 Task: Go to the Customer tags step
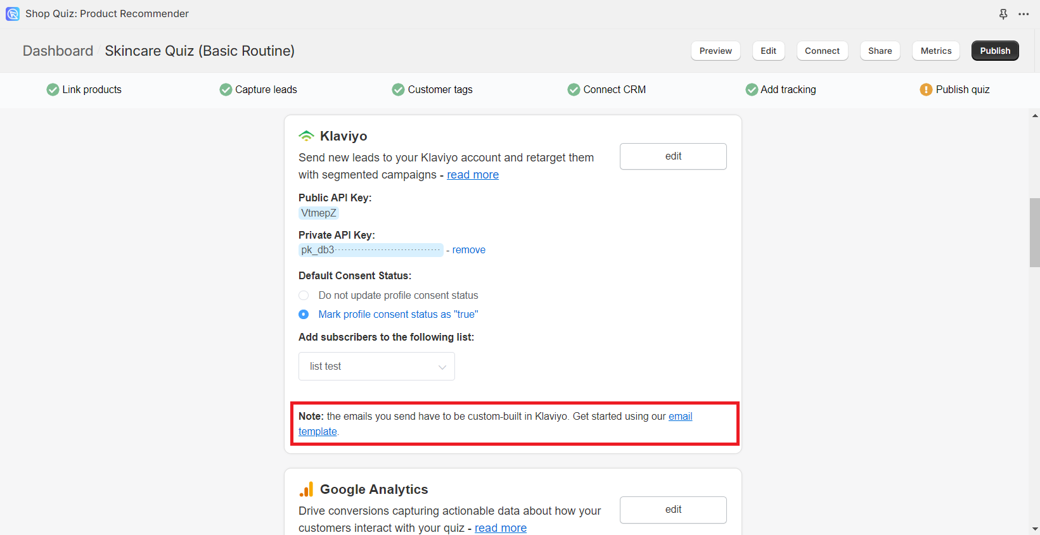click(x=432, y=90)
